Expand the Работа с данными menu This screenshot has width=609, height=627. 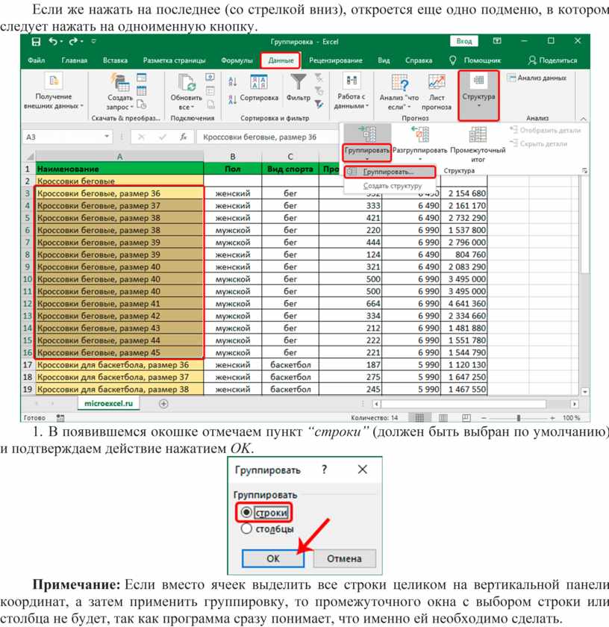(352, 91)
